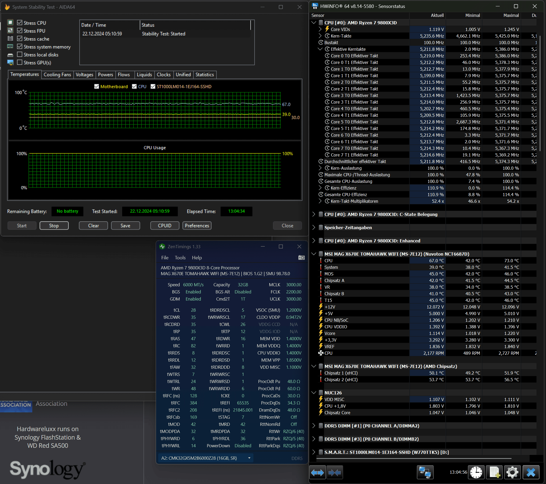Click the Stress cache icon
The image size is (546, 484).
point(10,38)
